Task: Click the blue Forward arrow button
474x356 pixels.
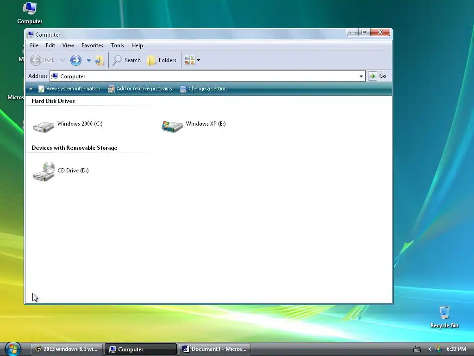Action: (76, 60)
